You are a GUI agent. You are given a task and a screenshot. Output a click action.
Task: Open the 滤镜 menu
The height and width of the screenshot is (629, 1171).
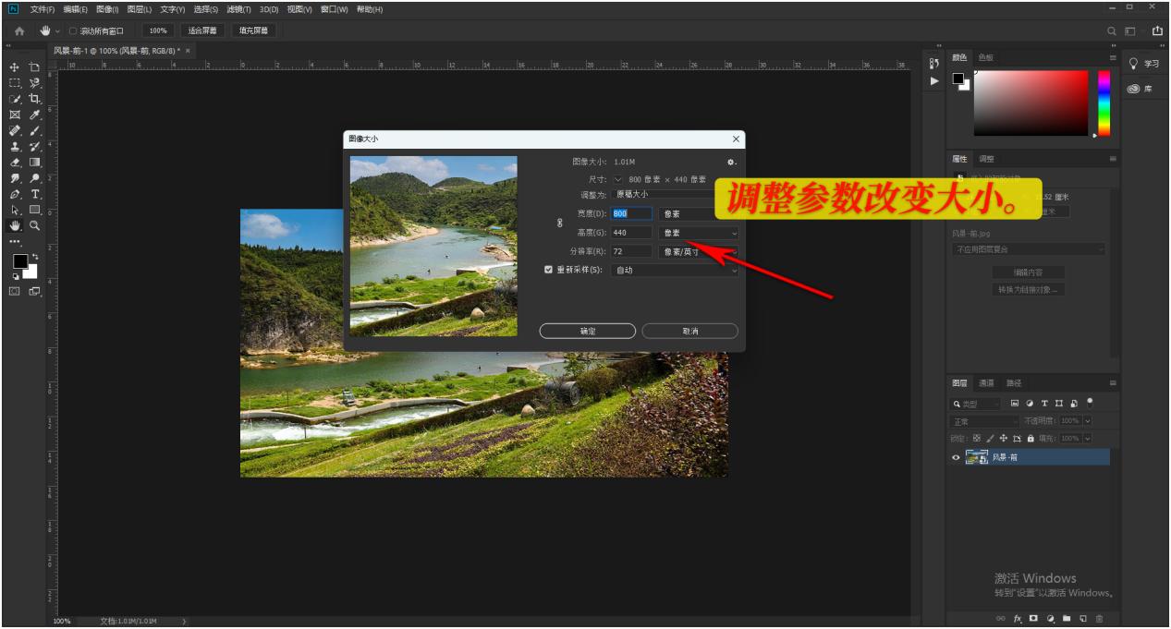pos(238,9)
